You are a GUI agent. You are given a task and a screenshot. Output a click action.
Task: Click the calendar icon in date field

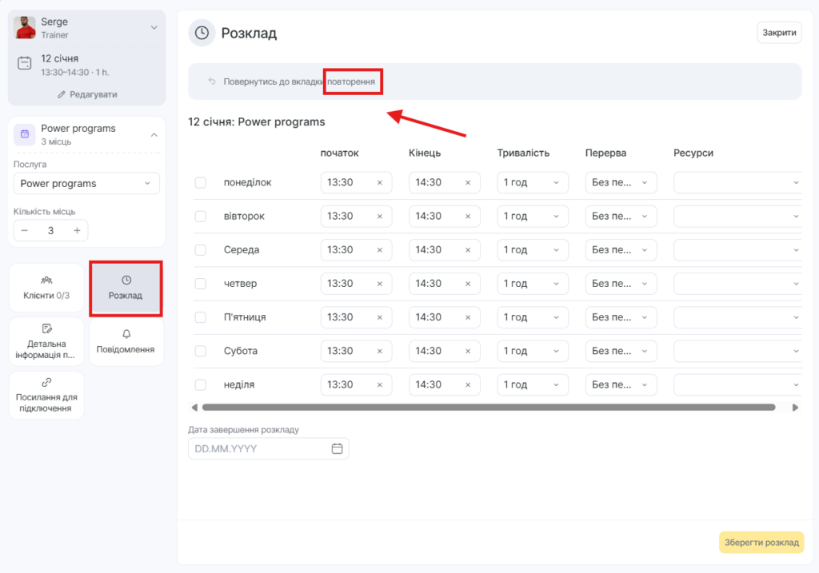(x=337, y=448)
